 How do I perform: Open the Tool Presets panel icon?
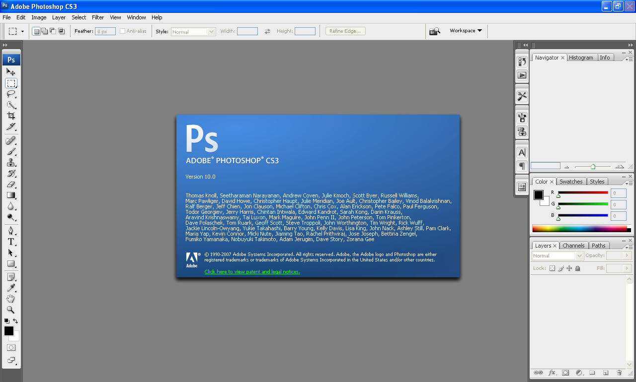pyautogui.click(x=522, y=96)
